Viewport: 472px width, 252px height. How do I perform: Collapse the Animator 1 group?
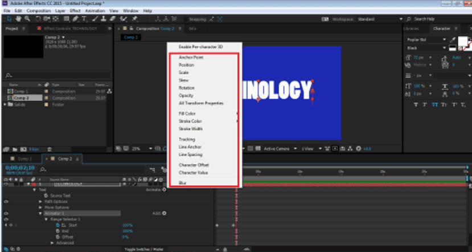click(x=40, y=213)
